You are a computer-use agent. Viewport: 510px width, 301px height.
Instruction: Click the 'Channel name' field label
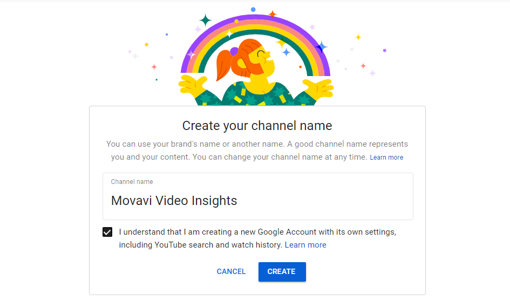coord(132,182)
